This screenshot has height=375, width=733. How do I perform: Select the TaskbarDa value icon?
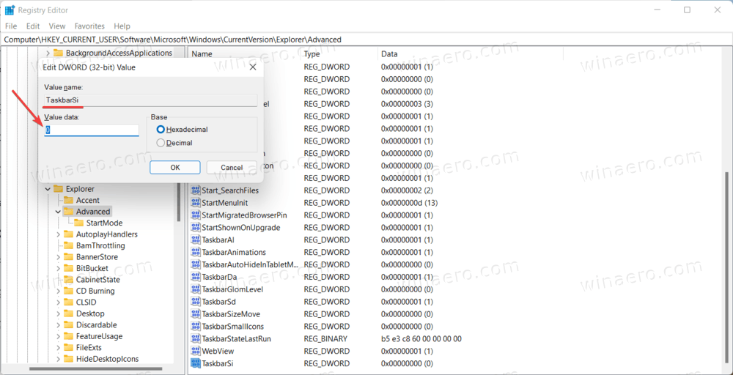pos(196,277)
